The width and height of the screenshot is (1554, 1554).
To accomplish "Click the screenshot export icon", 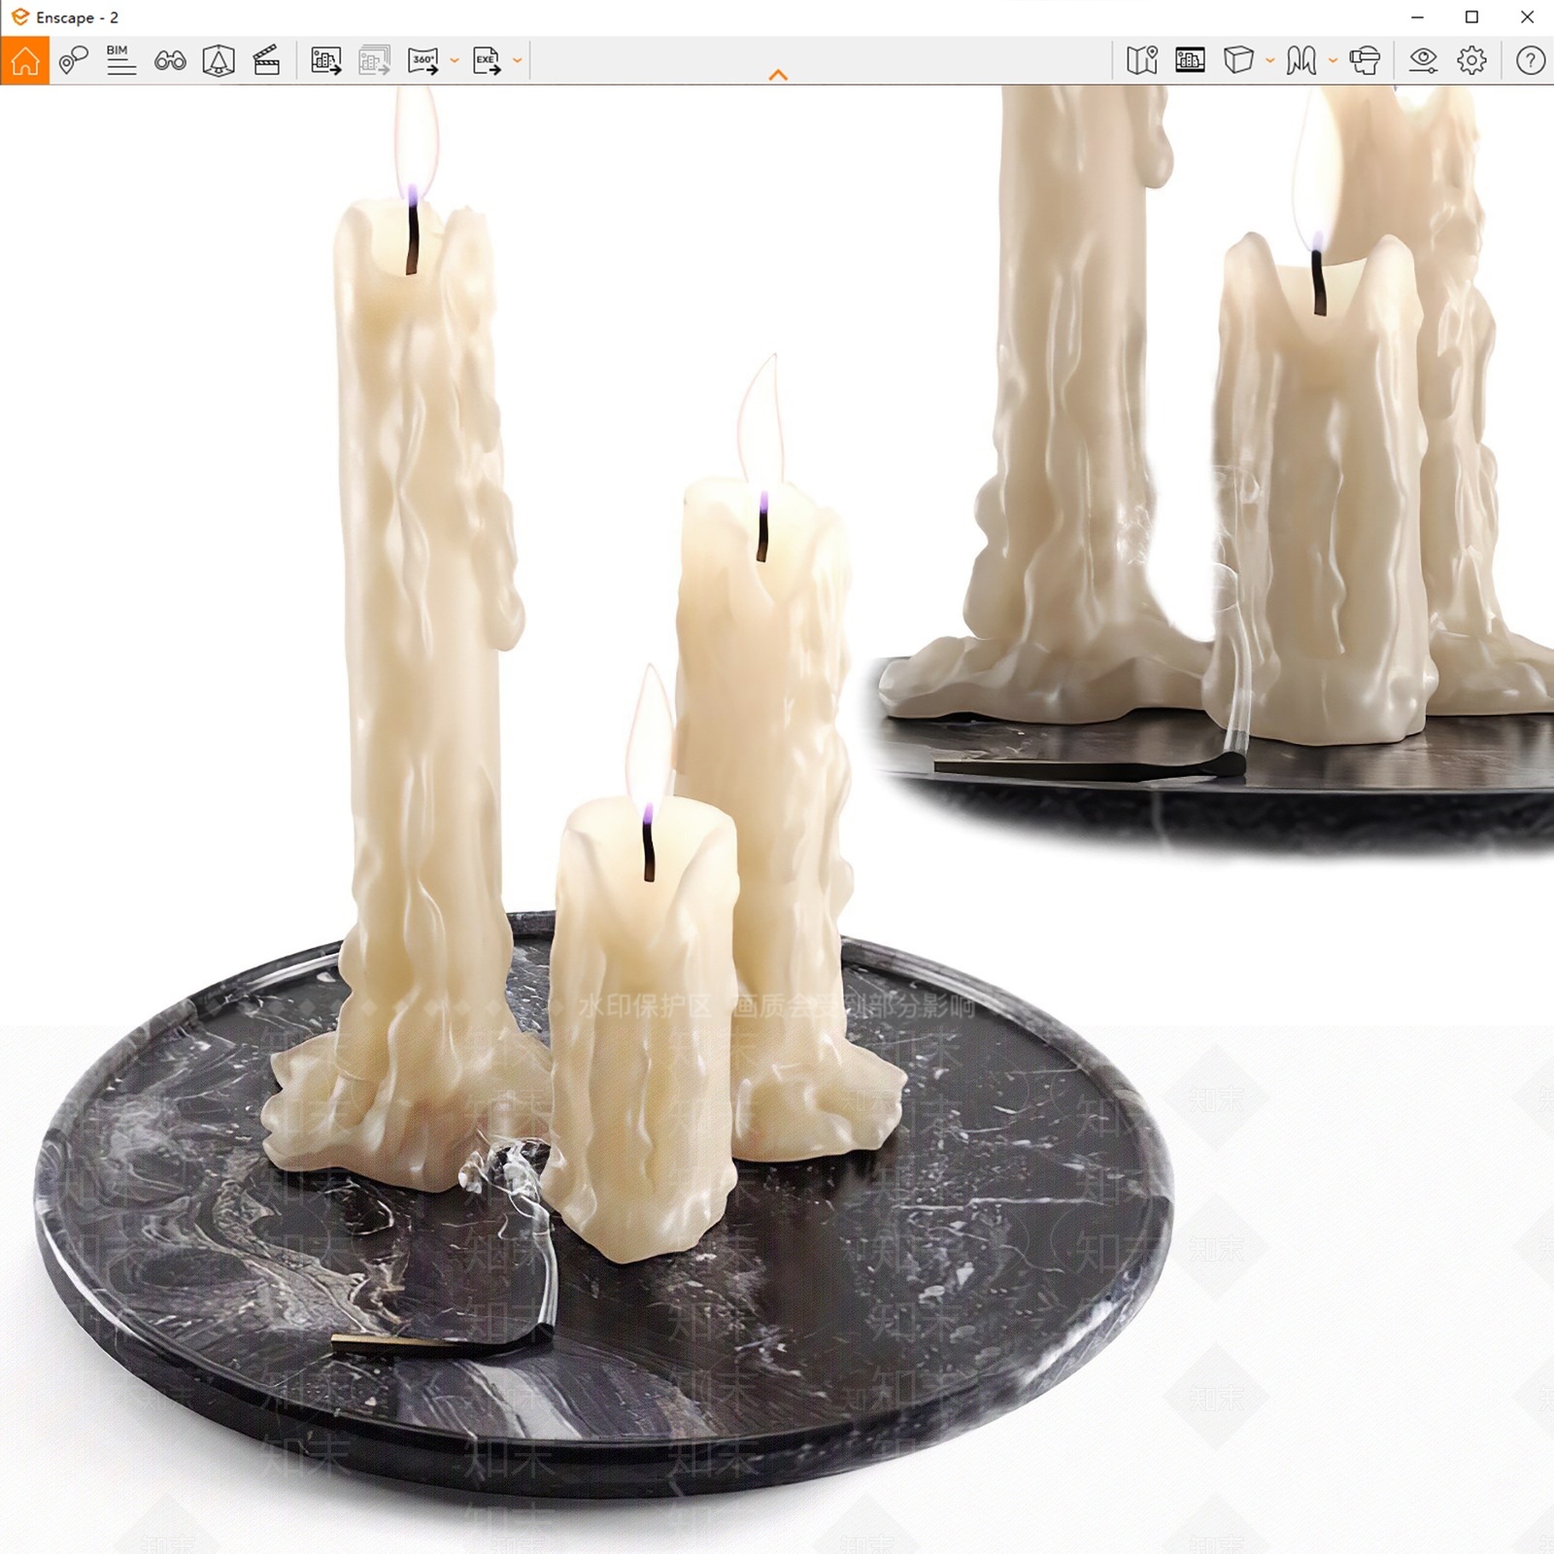I will pos(325,60).
